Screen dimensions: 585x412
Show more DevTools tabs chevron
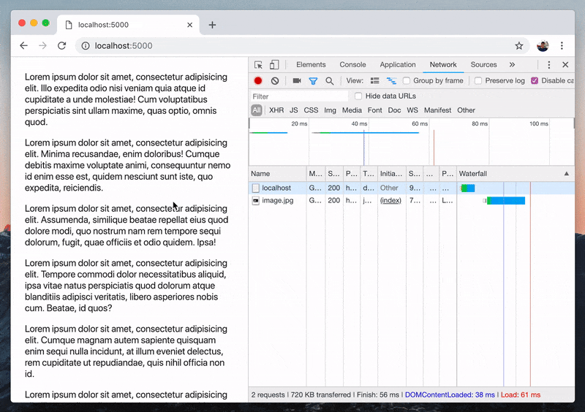513,65
